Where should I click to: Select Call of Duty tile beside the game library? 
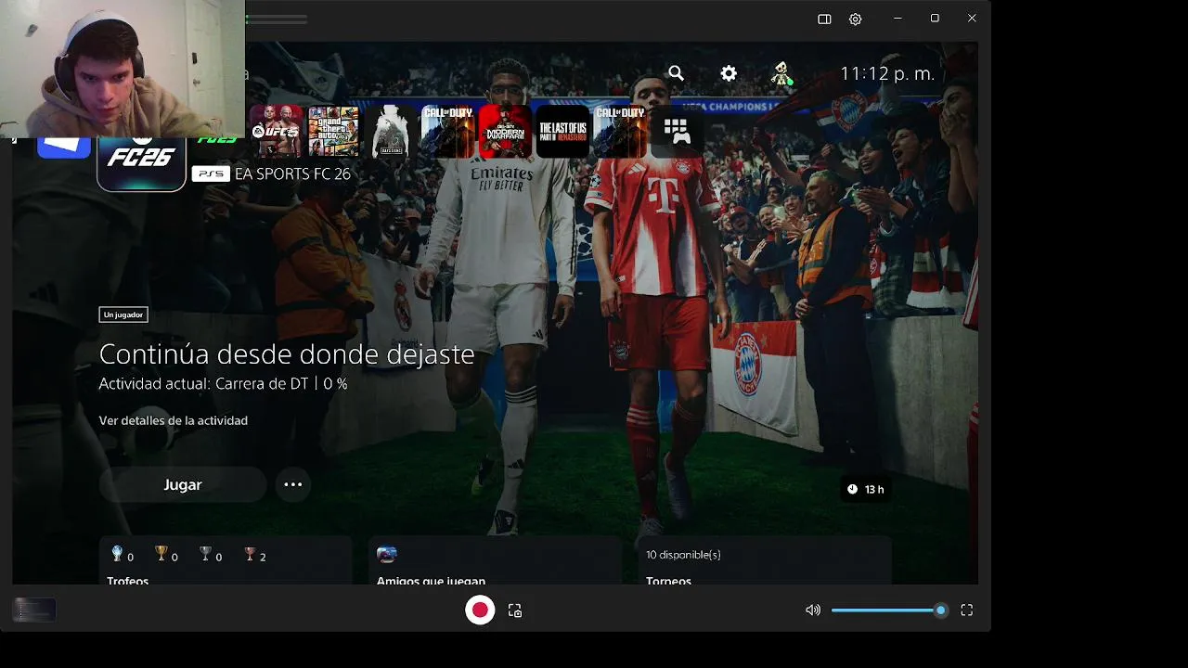(x=620, y=132)
